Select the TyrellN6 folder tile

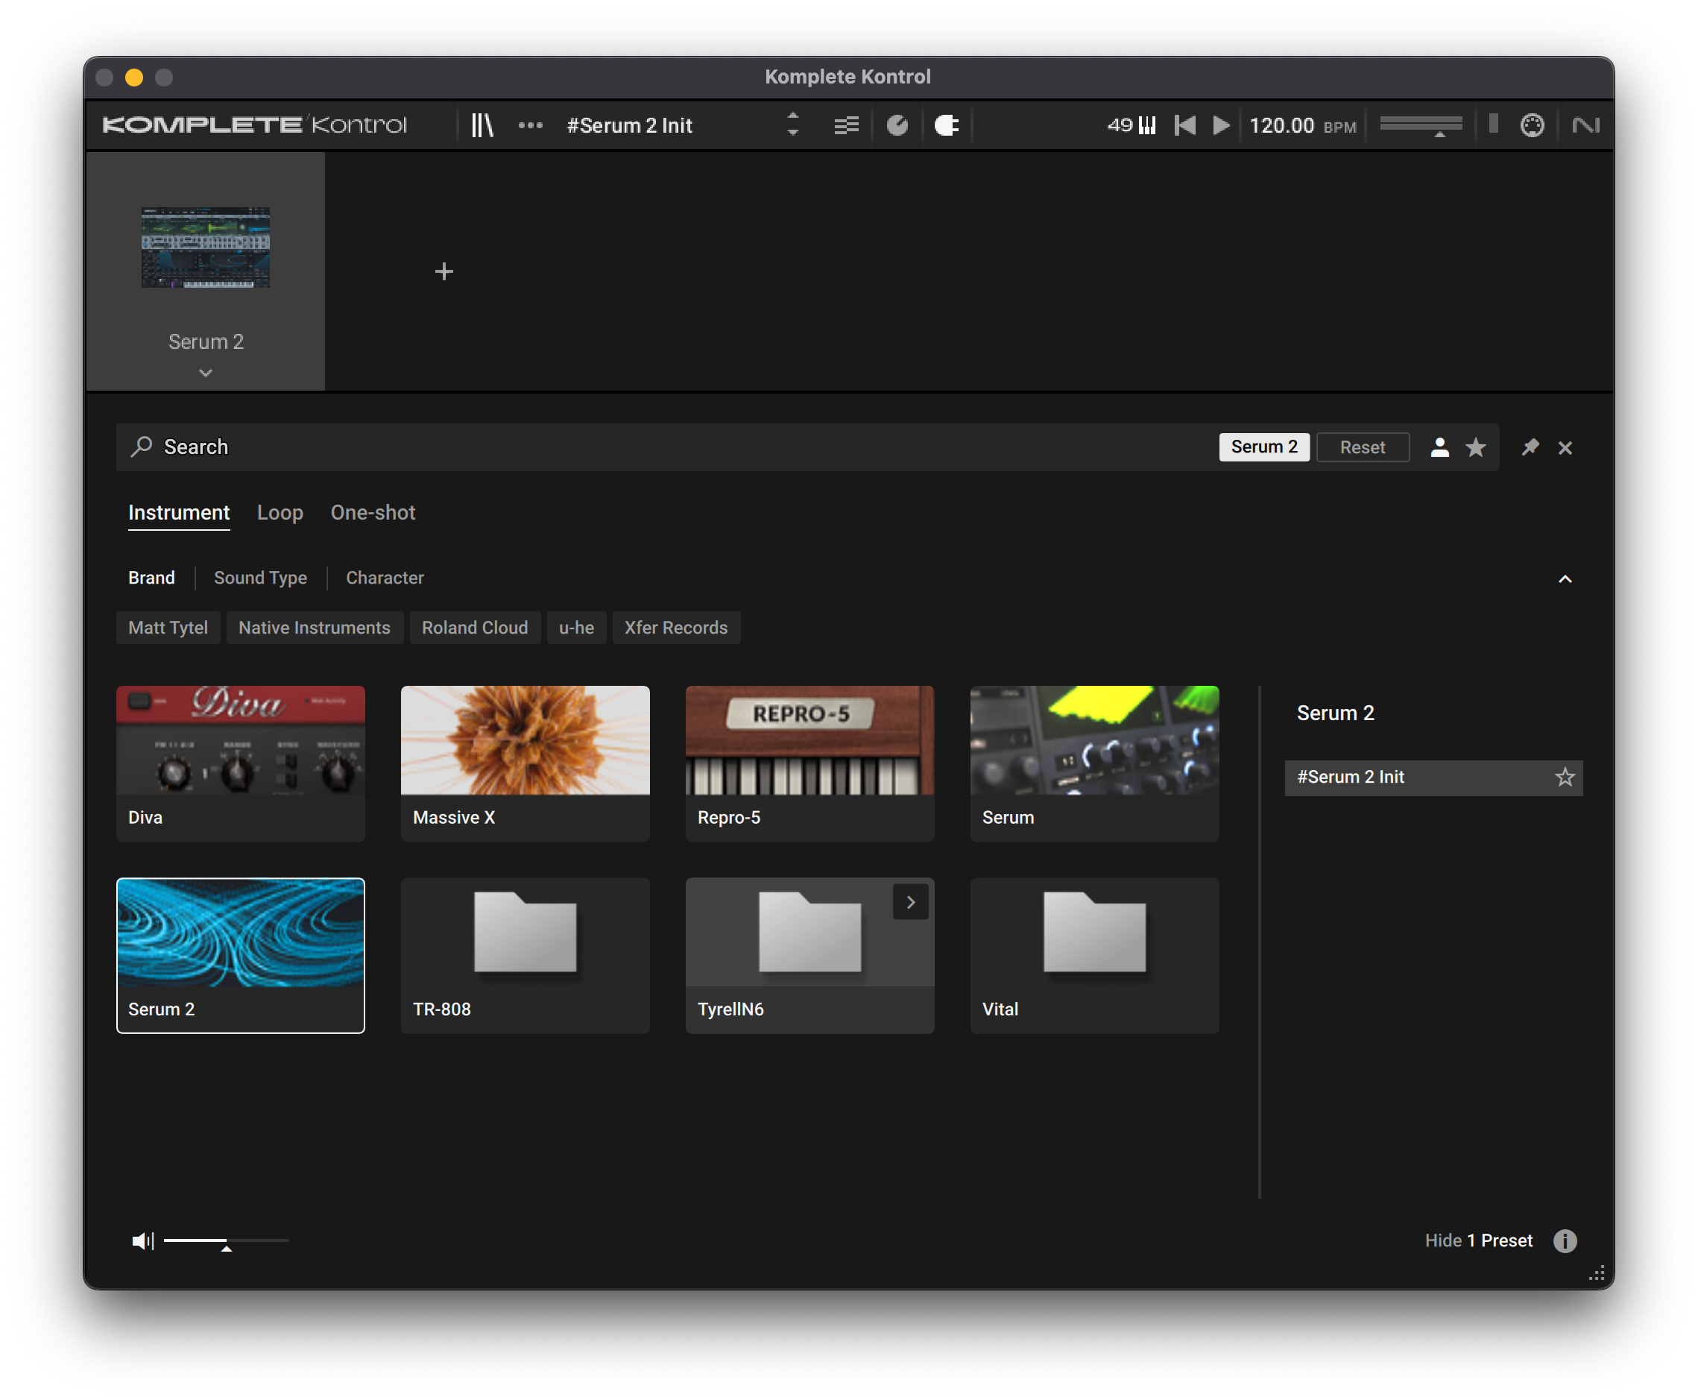click(809, 955)
